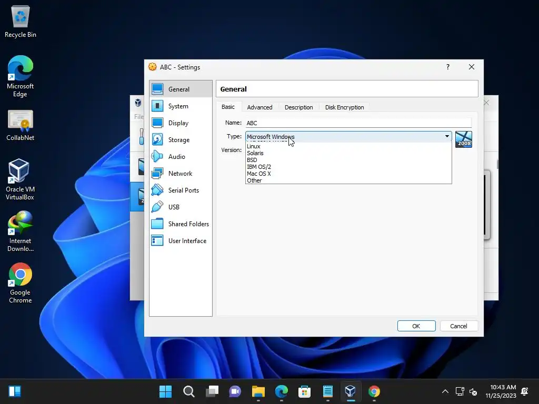The height and width of the screenshot is (404, 539).
Task: Collapse the Type dropdown arrow
Action: tap(447, 136)
